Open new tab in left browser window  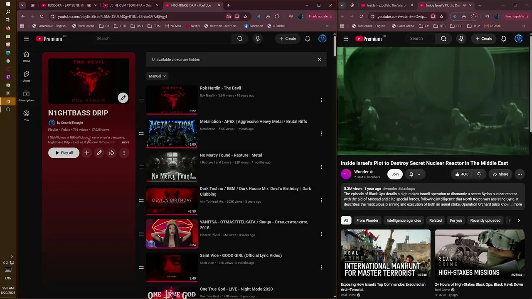(229, 5)
